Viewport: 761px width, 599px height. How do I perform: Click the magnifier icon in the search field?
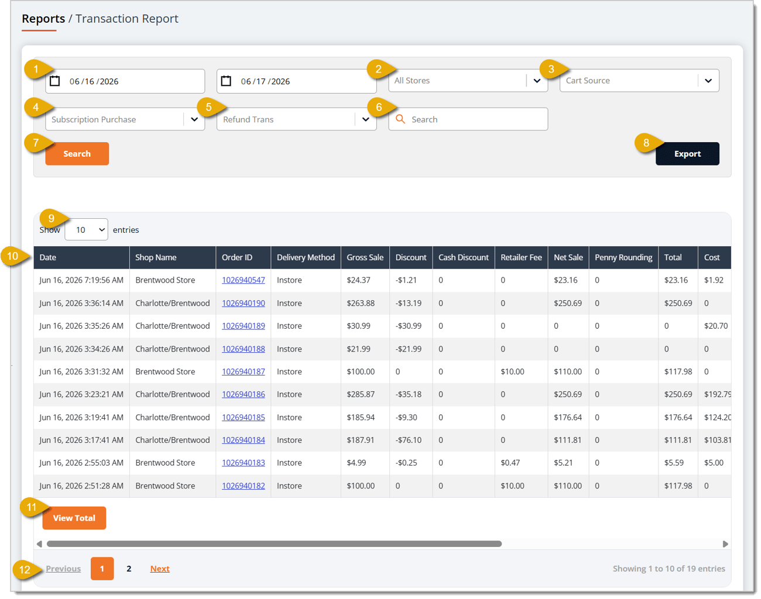pos(400,119)
